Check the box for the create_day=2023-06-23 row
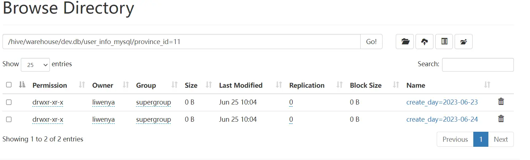 pos(9,102)
